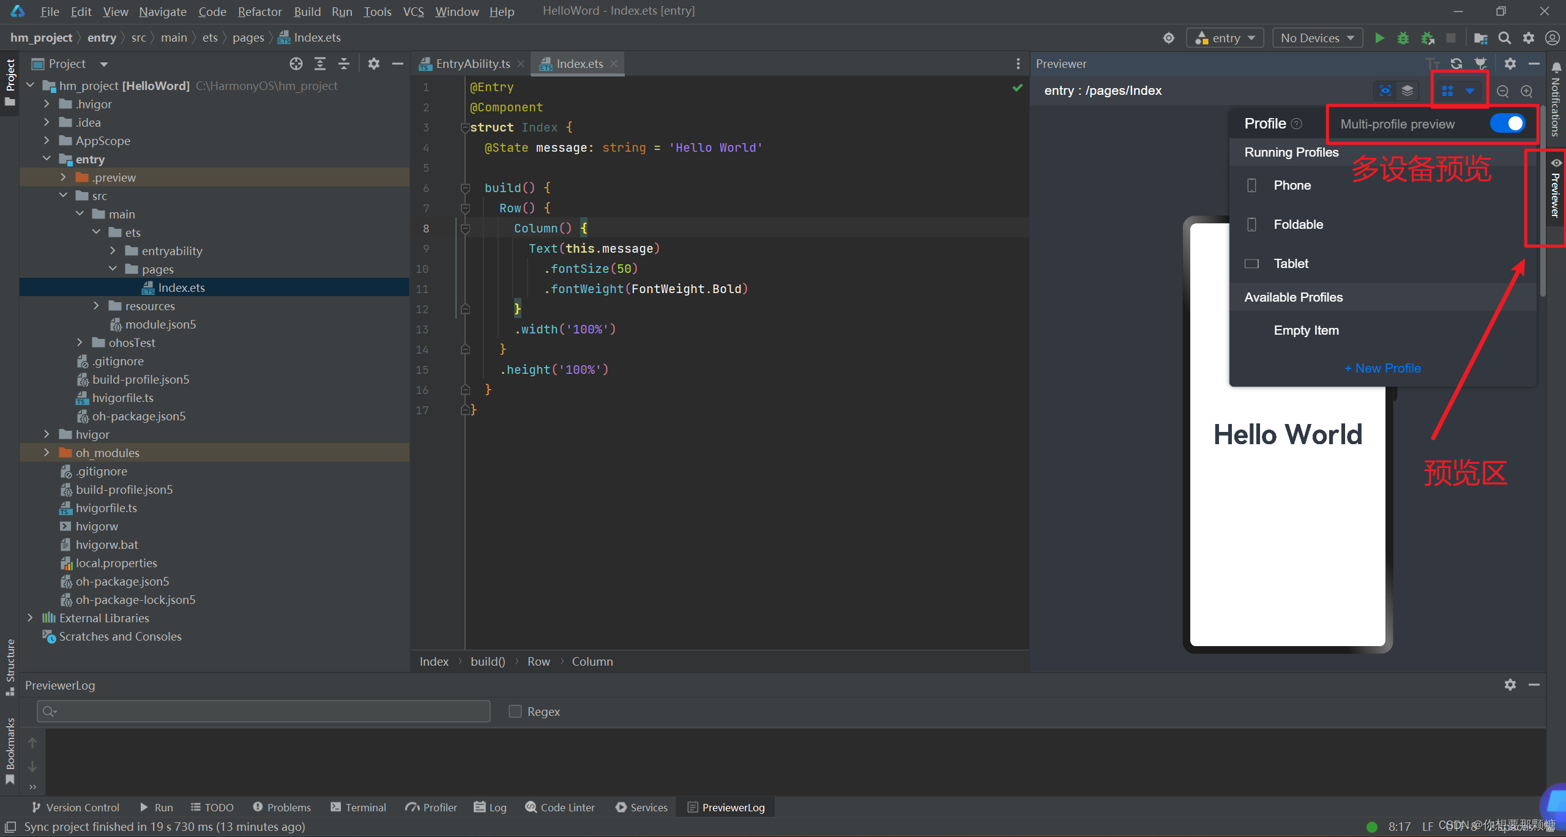The height and width of the screenshot is (837, 1566).
Task: Switch to the EntryAbility.ts tab
Action: [x=472, y=64]
